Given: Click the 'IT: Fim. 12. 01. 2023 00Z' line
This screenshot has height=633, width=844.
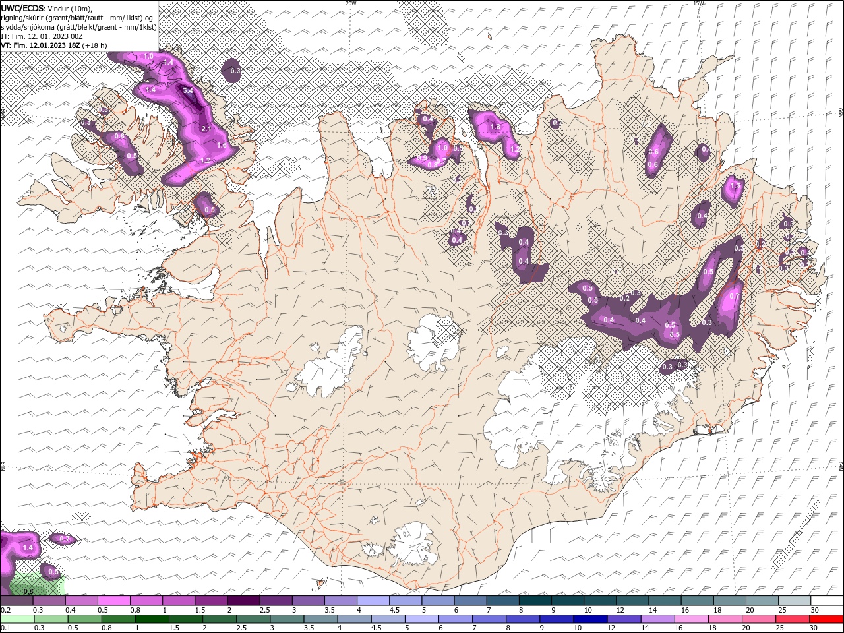Looking at the screenshot, I should (42, 36).
